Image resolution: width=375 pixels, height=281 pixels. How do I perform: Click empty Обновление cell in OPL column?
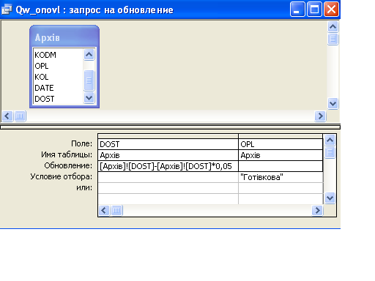[x=281, y=166]
